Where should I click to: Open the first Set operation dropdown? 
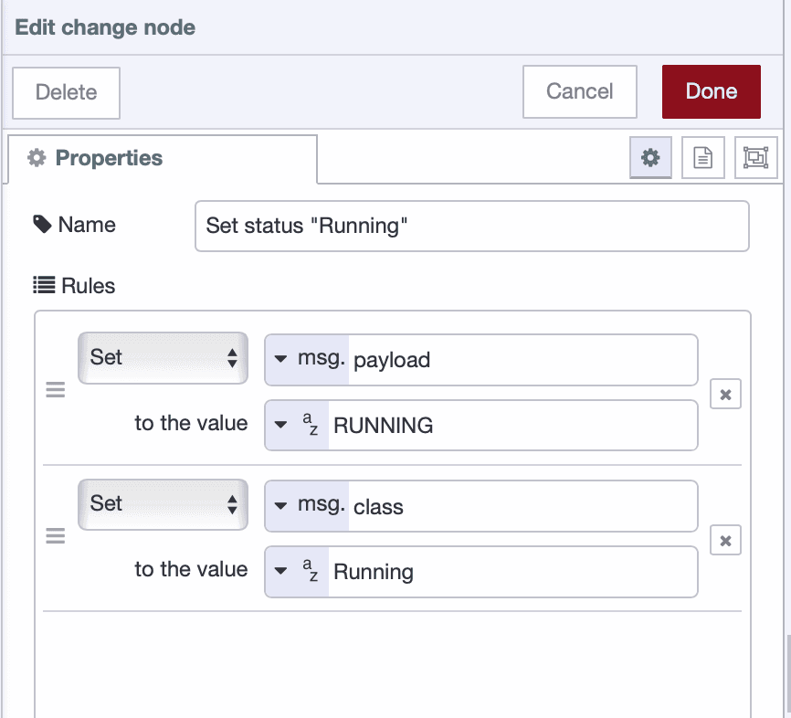coord(163,358)
